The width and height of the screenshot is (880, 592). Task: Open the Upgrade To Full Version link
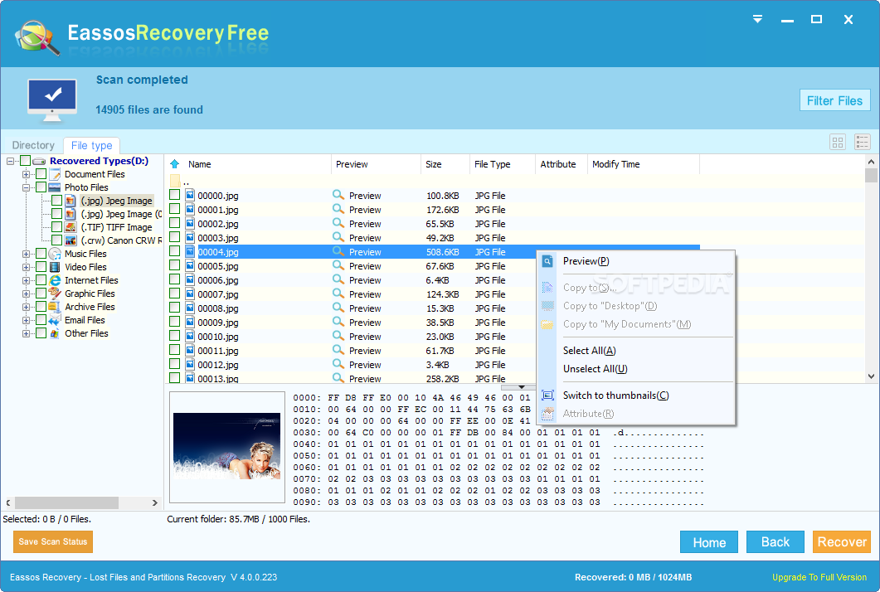(819, 577)
